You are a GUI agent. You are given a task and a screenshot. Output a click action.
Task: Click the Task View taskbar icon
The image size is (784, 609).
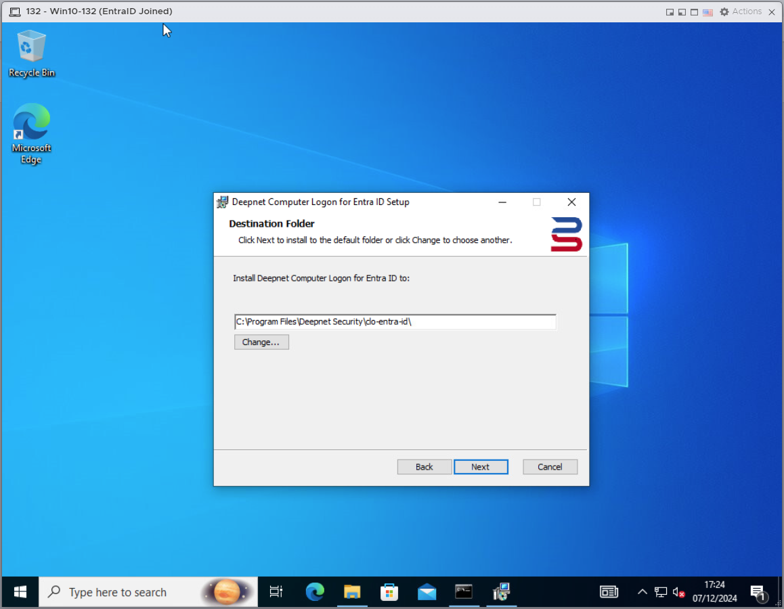pyautogui.click(x=276, y=592)
